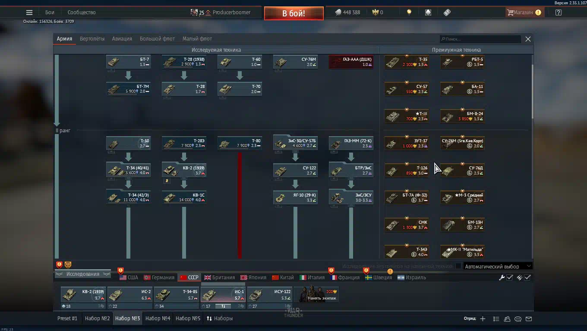
Task: Click the red alert badge above Франция
Action: point(331,271)
